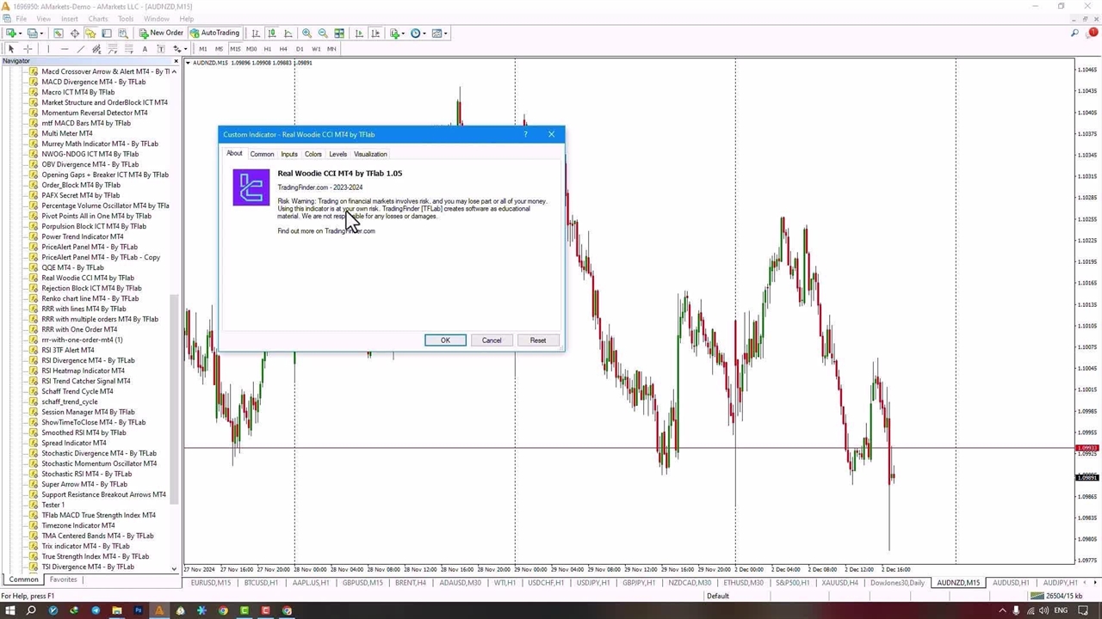Select the Draw Text tool

(145, 49)
